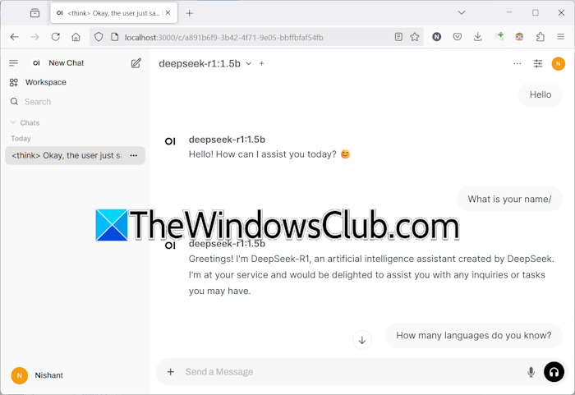
Task: Open the browser downloads panel
Action: (x=477, y=37)
